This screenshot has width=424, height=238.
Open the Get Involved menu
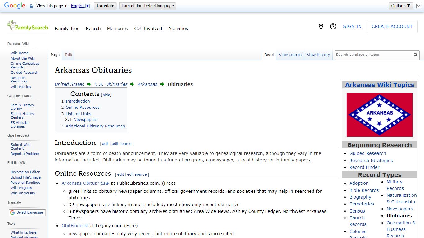click(148, 29)
